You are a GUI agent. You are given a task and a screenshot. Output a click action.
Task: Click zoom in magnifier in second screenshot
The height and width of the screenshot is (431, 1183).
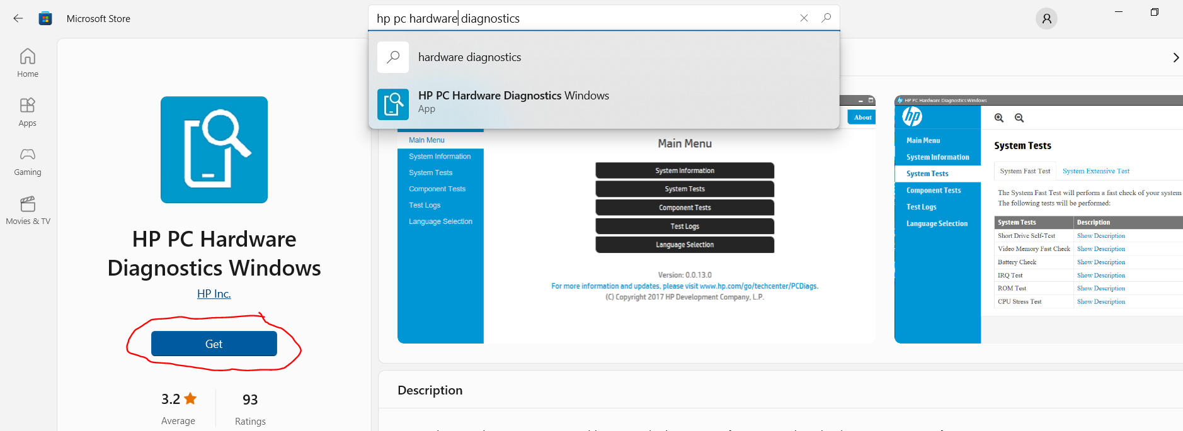click(999, 118)
